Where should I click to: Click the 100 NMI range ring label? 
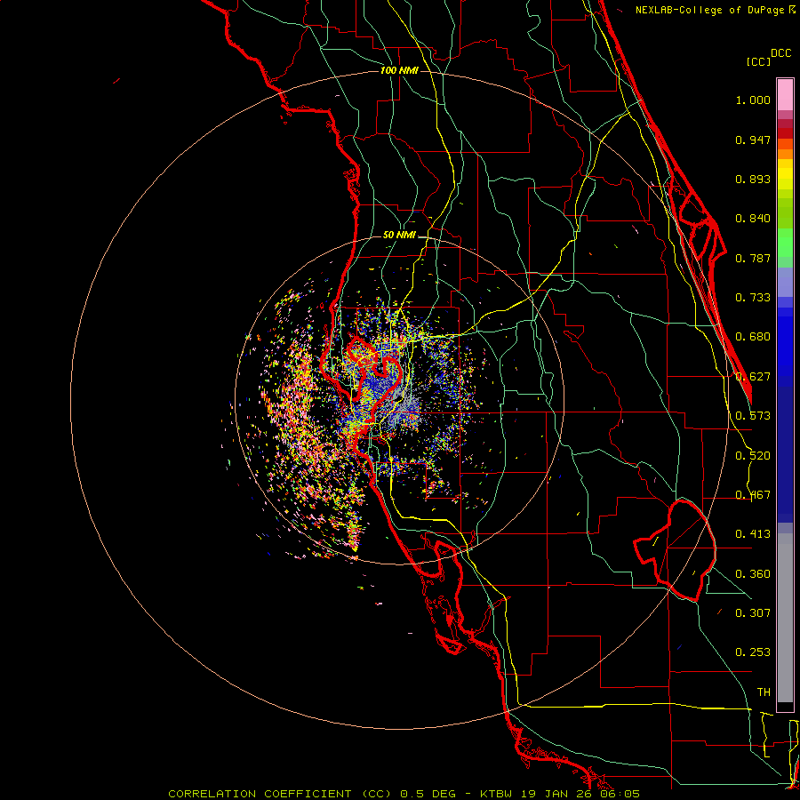399,70
